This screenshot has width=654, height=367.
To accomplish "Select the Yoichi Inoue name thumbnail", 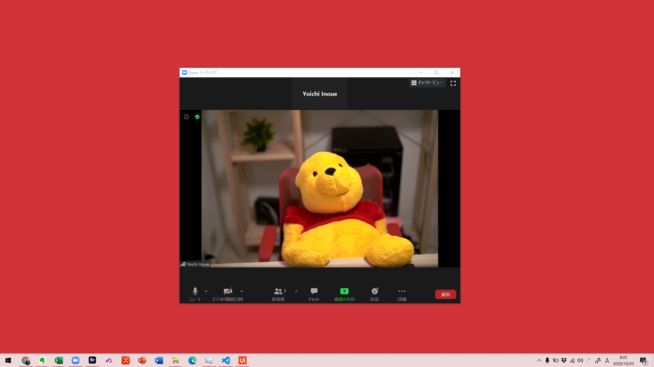I will [x=320, y=94].
